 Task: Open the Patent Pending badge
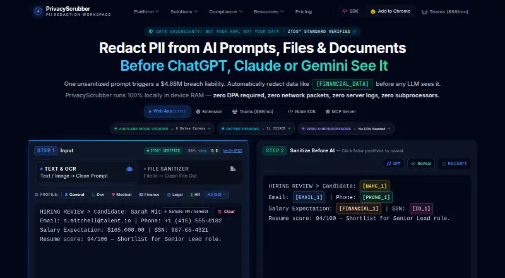(x=256, y=128)
